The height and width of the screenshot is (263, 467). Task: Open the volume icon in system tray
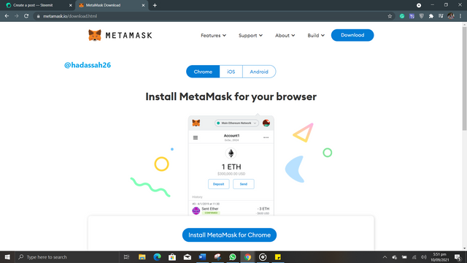(x=423, y=257)
